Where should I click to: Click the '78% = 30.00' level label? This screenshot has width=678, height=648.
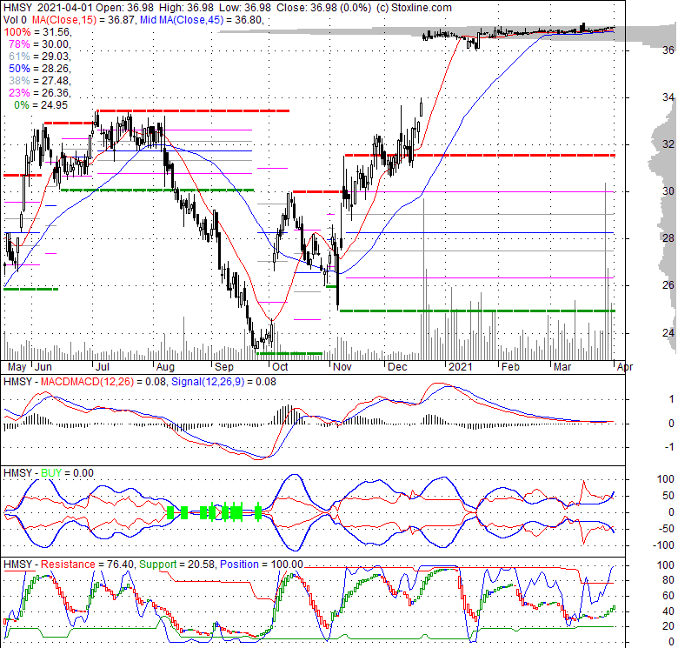point(40,44)
